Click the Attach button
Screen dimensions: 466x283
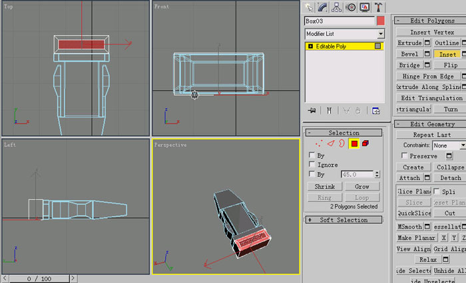(409, 177)
